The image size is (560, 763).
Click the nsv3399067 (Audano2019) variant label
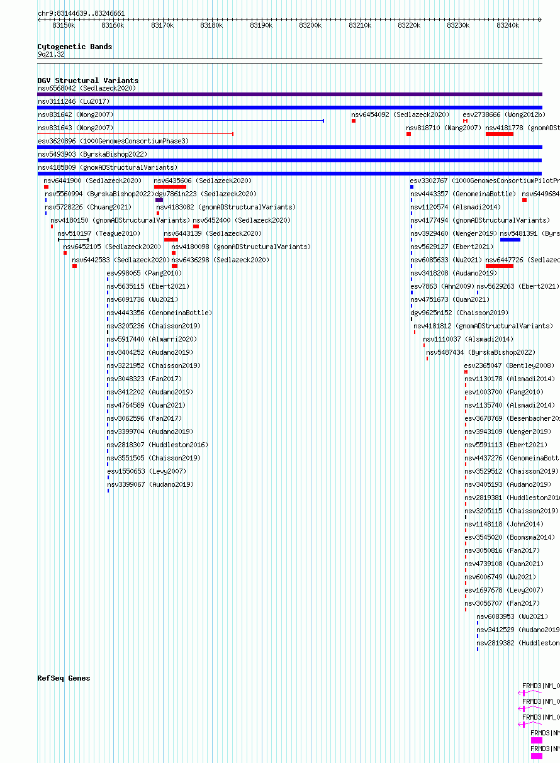tap(150, 485)
